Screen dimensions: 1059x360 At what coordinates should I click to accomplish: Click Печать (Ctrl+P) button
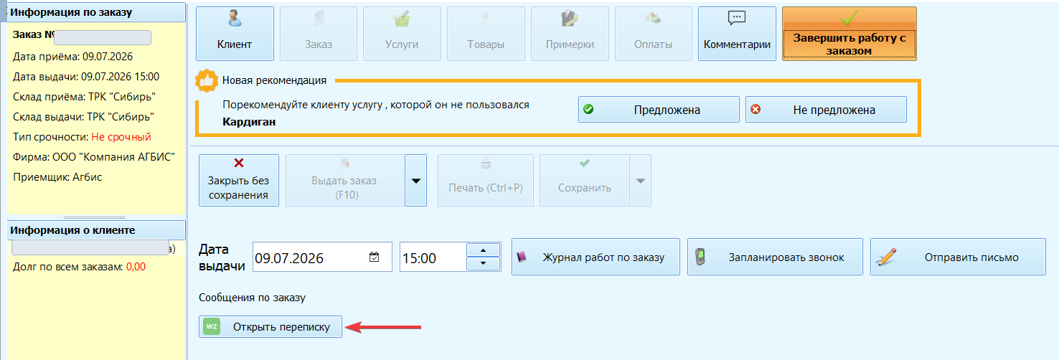point(486,180)
